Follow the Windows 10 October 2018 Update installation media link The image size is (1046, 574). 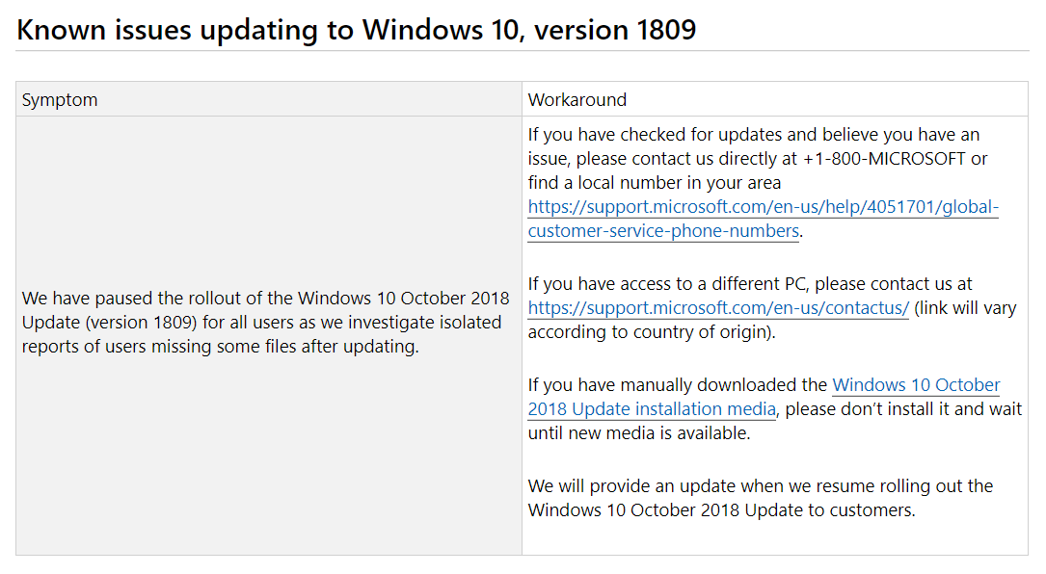(915, 385)
